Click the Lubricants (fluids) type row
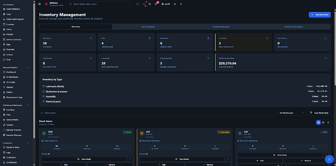This screenshot has width=336, height=166. pyautogui.click(x=185, y=86)
